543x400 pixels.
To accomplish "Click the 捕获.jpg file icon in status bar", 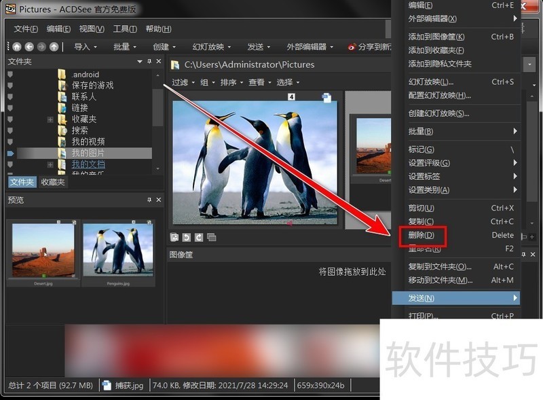I will click(x=107, y=385).
